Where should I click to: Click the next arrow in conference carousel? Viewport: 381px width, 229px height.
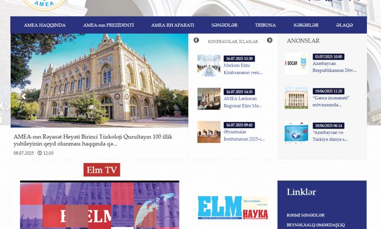[269, 40]
